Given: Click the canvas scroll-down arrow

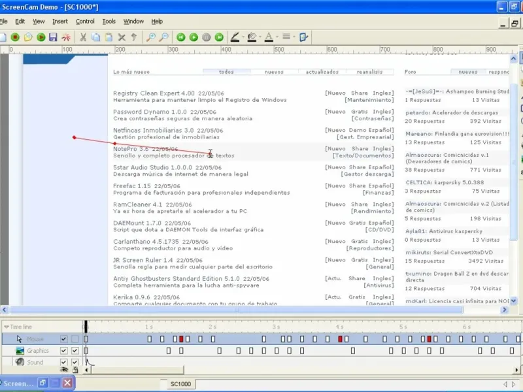Looking at the screenshot, I should [x=513, y=301].
